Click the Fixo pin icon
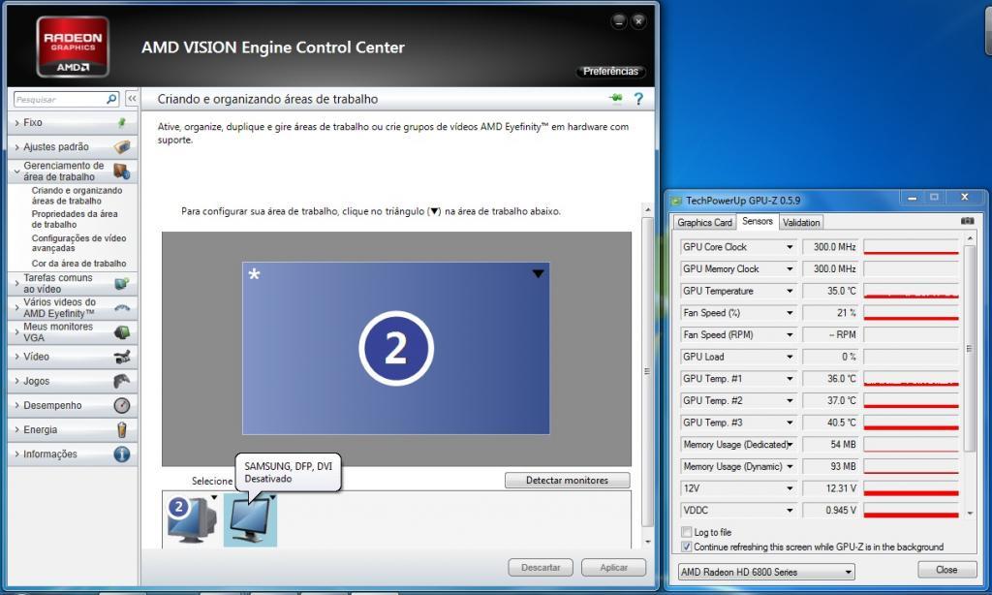The image size is (992, 595). tap(121, 122)
